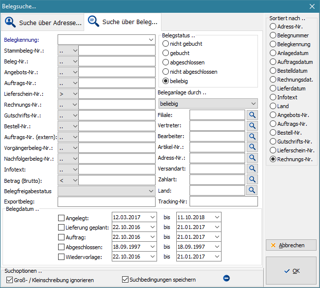Click the Exportbeleg input field
This screenshot has width=320, height=288.
[106, 202]
